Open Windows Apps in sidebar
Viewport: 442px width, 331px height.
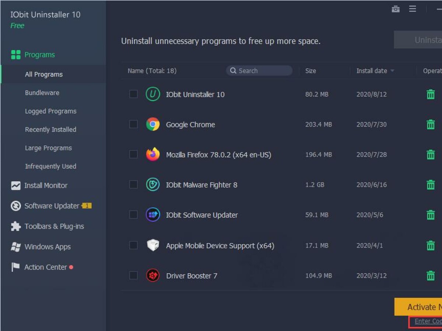tap(47, 247)
